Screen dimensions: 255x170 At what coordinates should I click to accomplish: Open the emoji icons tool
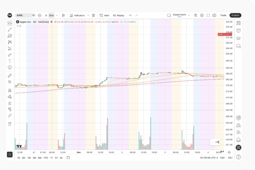[10, 67]
